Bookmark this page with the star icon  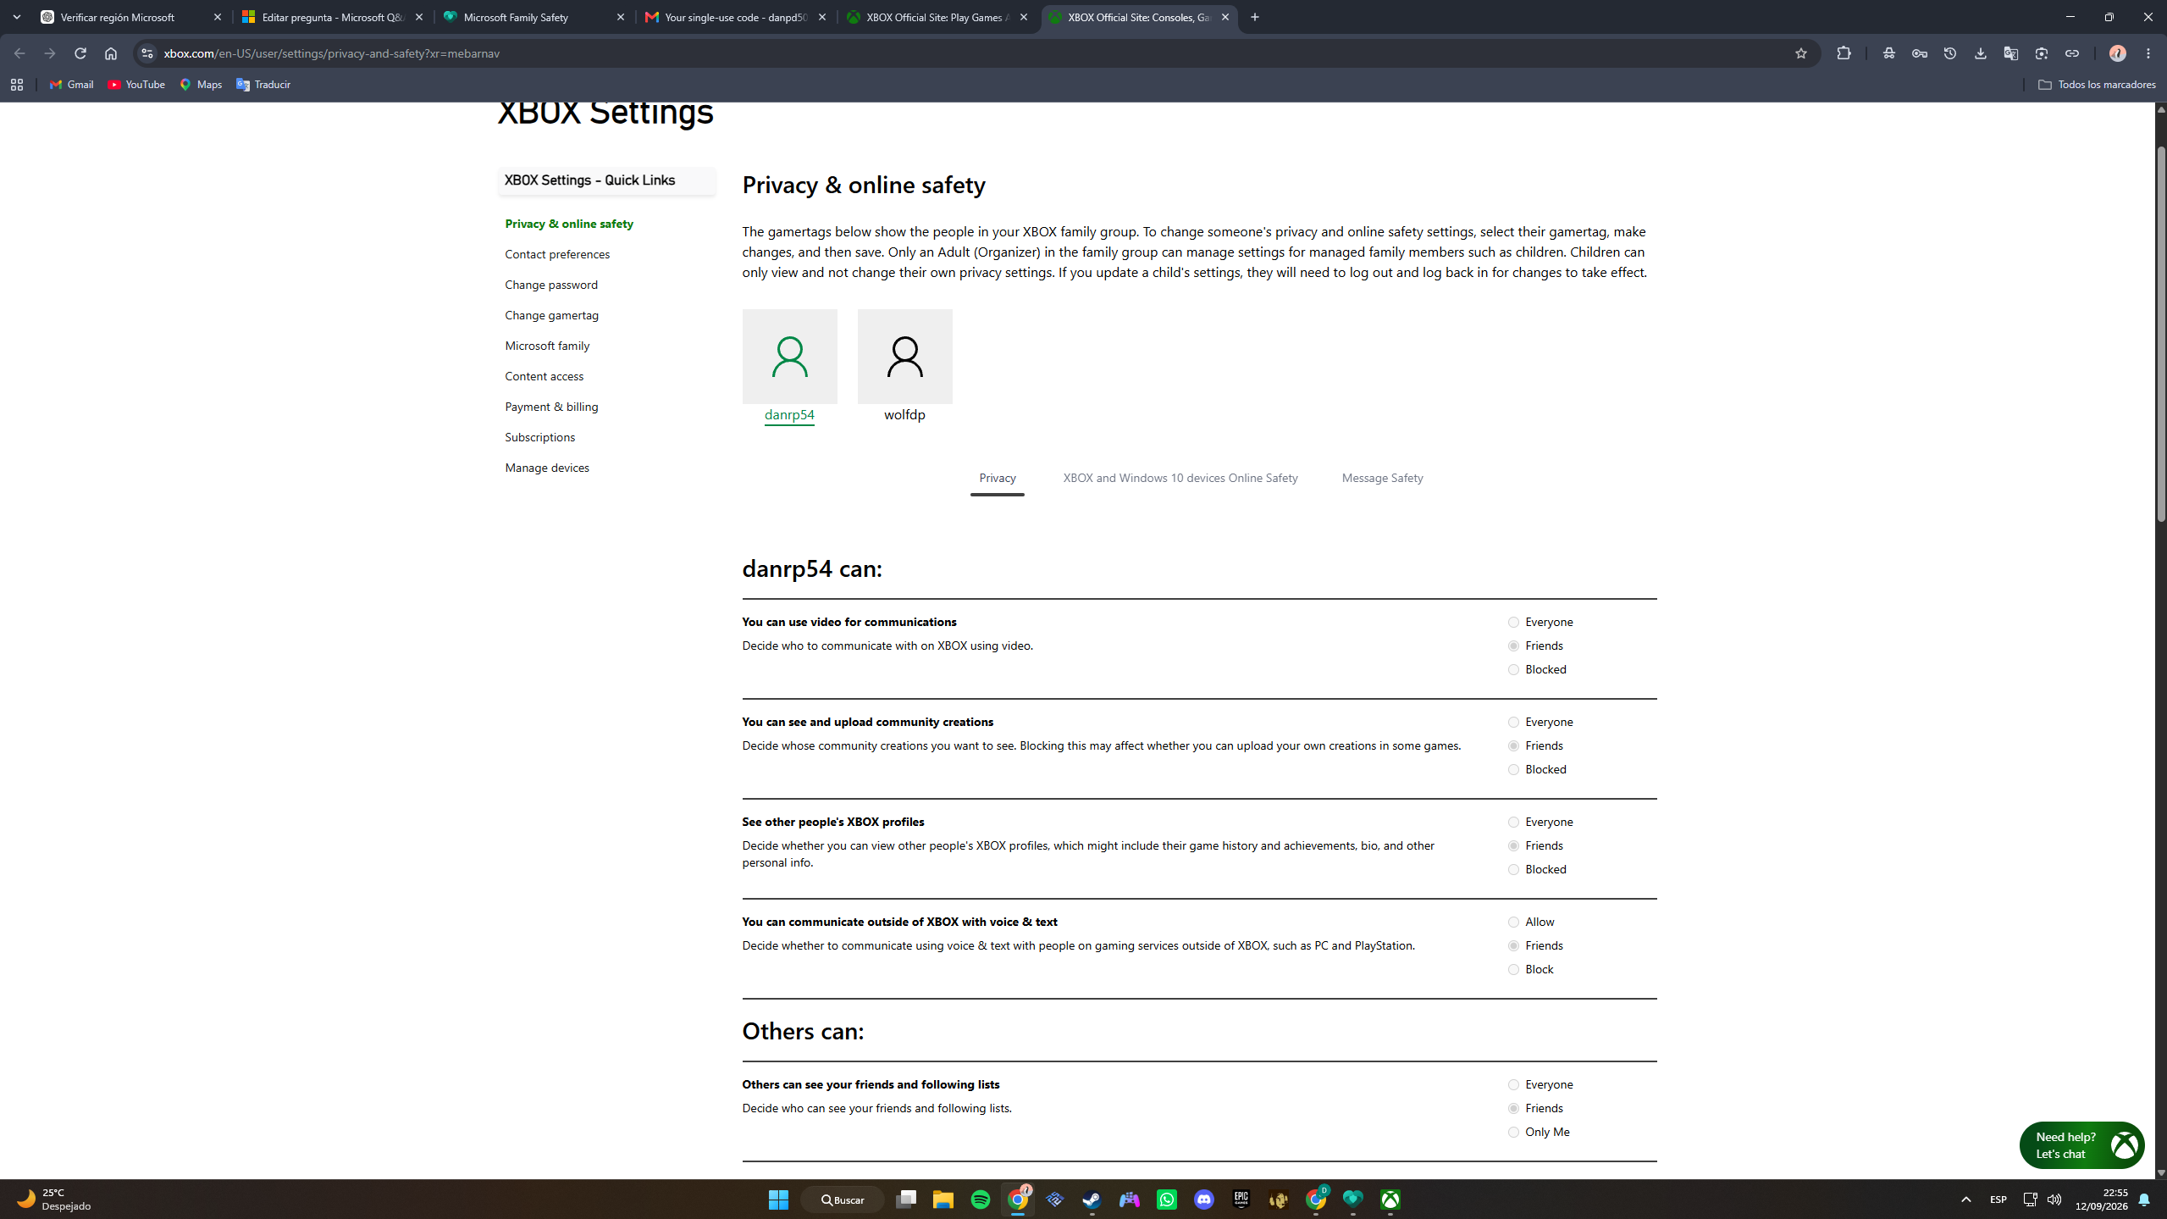pyautogui.click(x=1800, y=53)
